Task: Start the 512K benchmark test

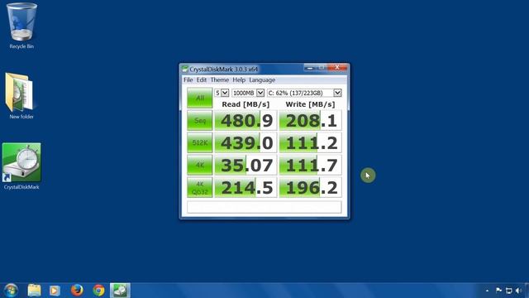Action: point(200,142)
